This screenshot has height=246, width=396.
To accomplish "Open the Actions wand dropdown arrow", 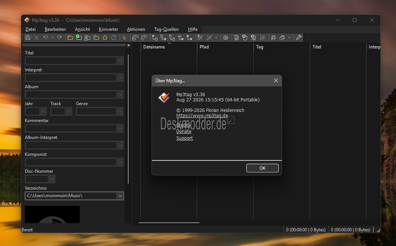I will [216, 38].
